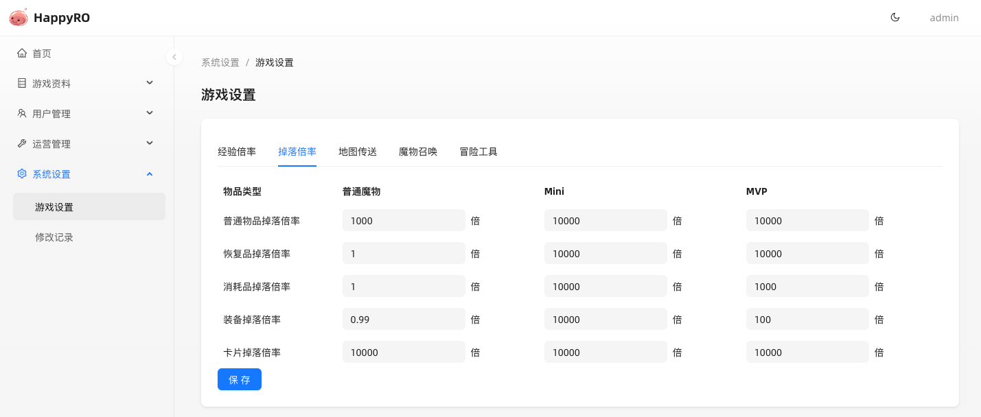The height and width of the screenshot is (417, 981).
Task: Open the 魔物召唤 tab
Action: 418,152
